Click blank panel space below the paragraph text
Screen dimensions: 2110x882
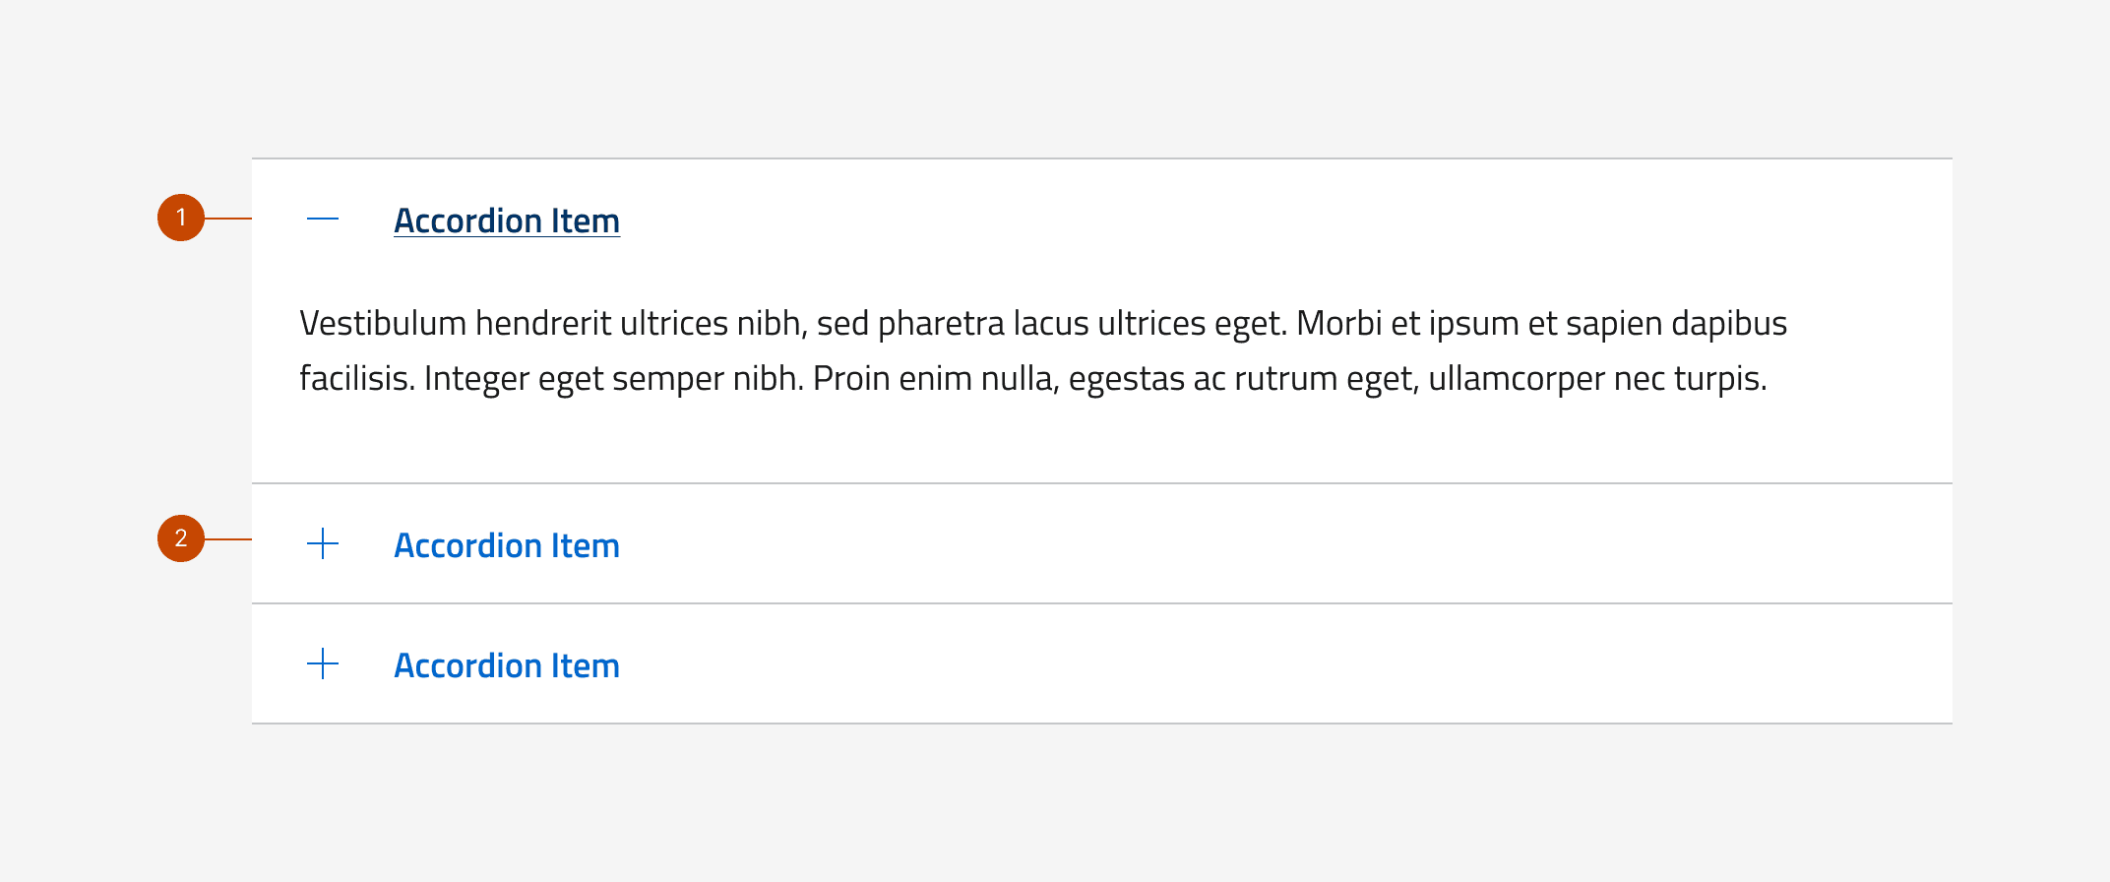tap(1083, 443)
